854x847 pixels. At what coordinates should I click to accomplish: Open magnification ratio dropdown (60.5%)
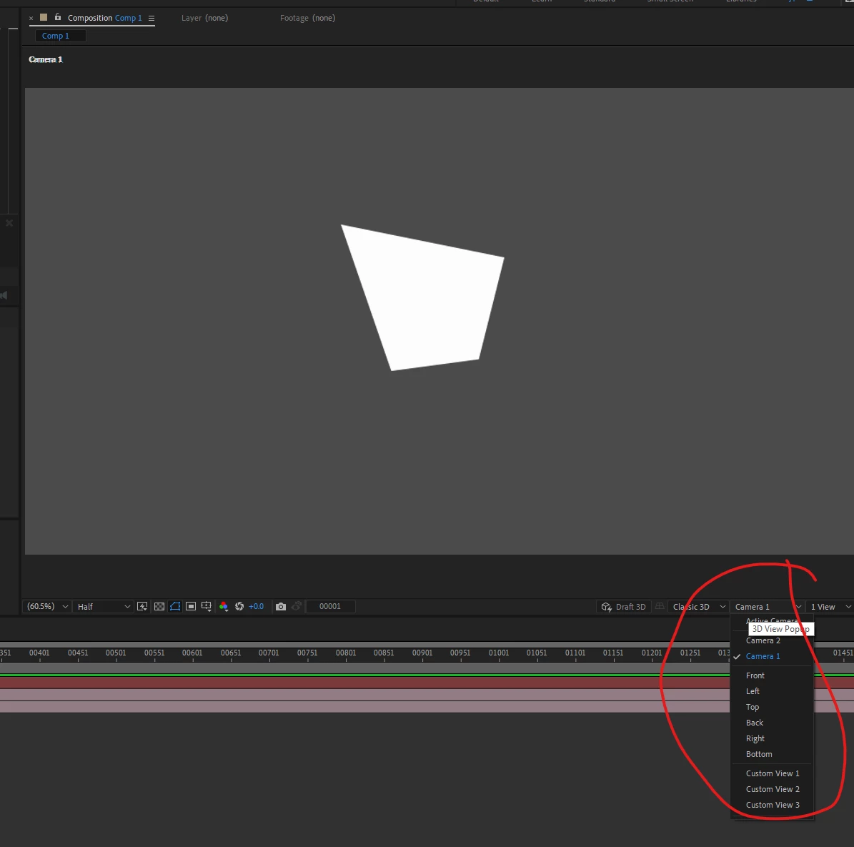coord(47,606)
